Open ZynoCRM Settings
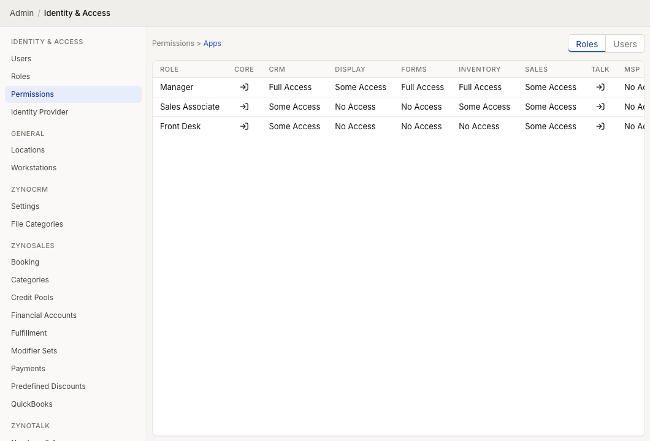This screenshot has height=441, width=650. (73, 206)
